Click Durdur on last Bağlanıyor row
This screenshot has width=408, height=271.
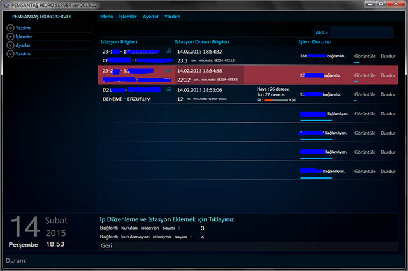(388, 172)
